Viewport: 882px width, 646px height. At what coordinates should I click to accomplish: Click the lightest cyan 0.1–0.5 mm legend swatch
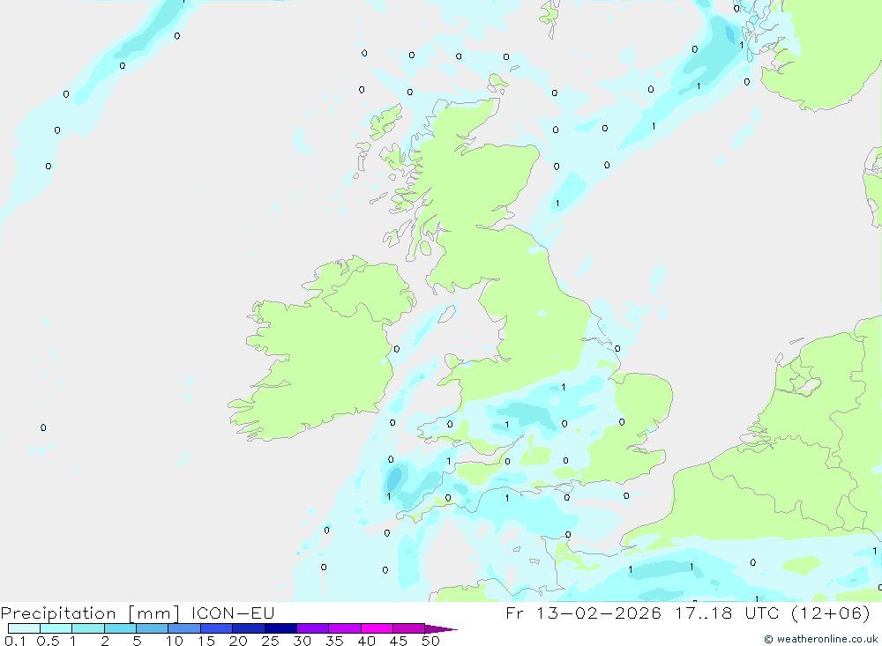click(x=24, y=628)
